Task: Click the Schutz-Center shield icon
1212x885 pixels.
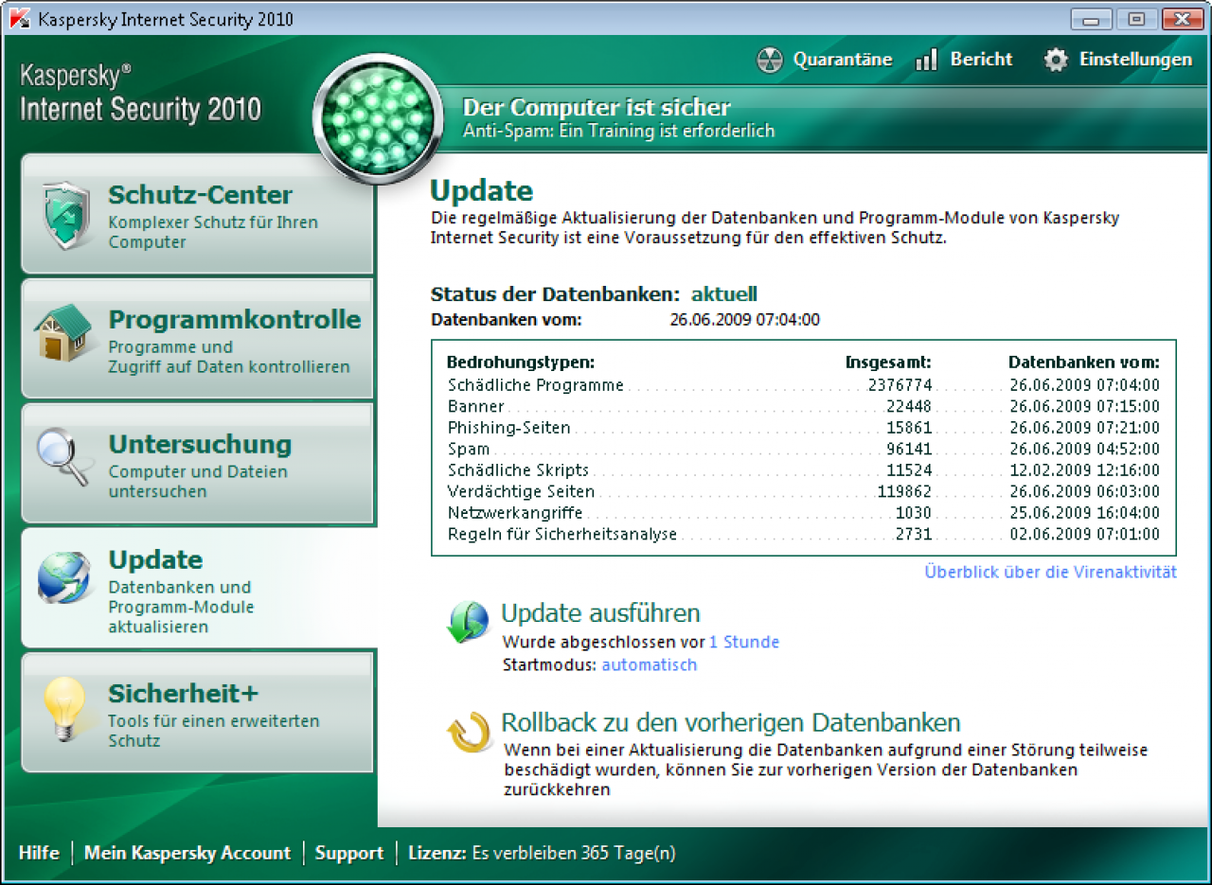Action: pyautogui.click(x=66, y=216)
